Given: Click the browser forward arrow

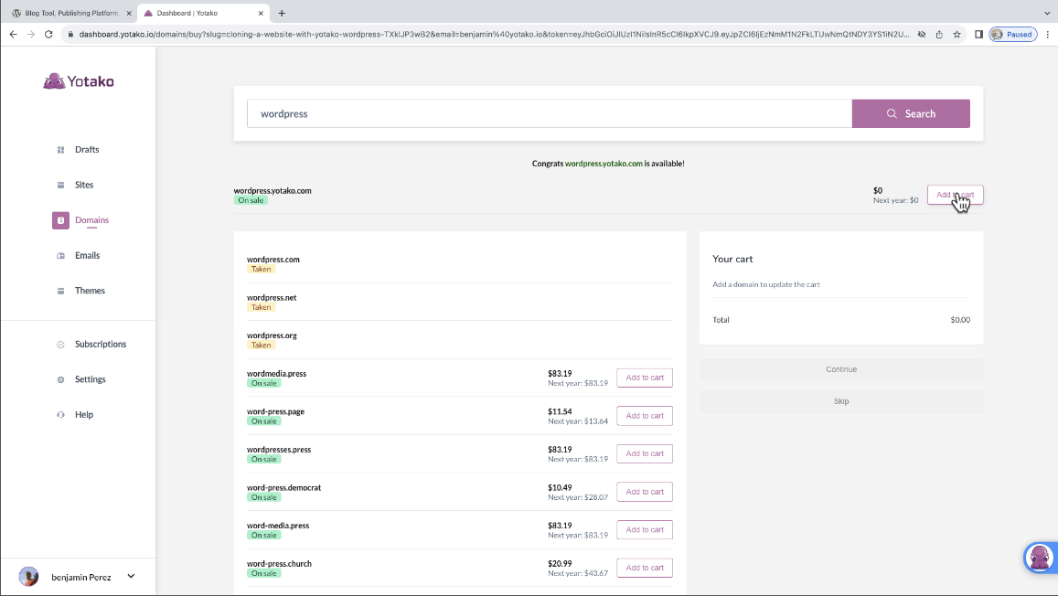Looking at the screenshot, I should point(31,35).
